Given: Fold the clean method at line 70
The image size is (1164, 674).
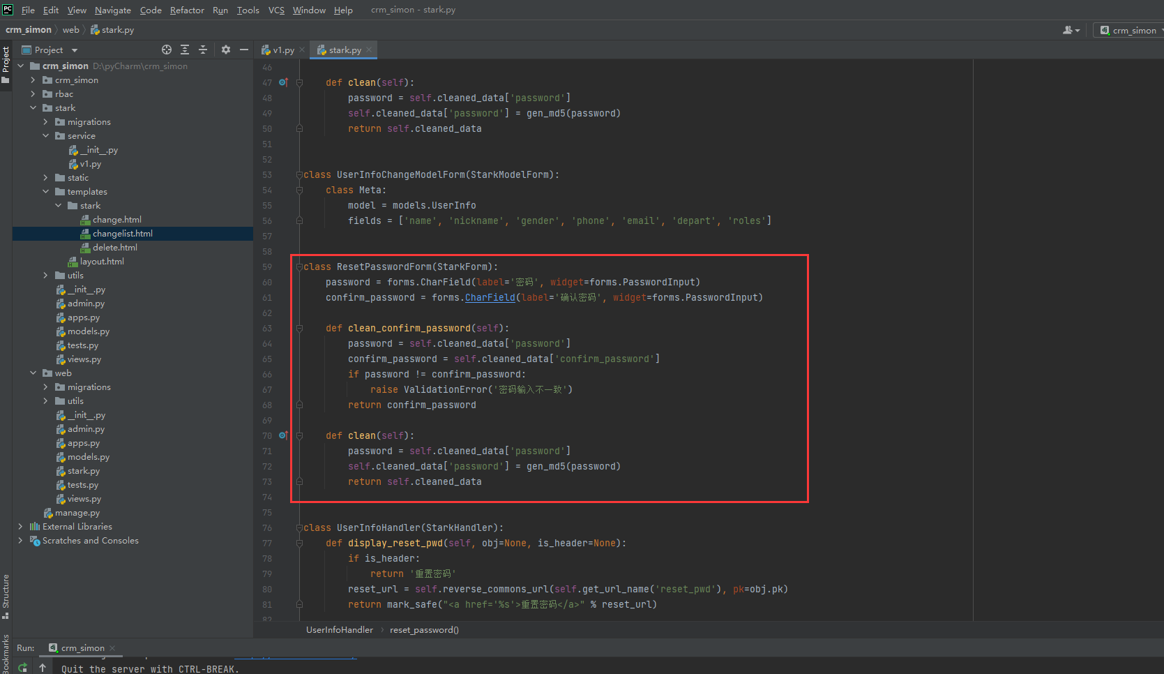Looking at the screenshot, I should (299, 435).
